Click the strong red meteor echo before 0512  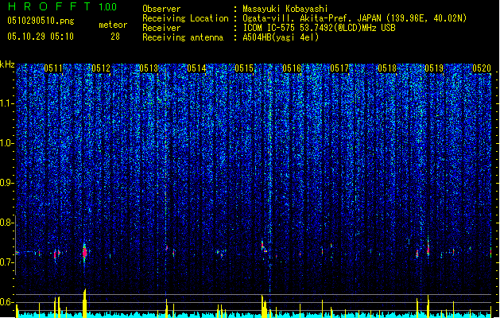[84, 253]
